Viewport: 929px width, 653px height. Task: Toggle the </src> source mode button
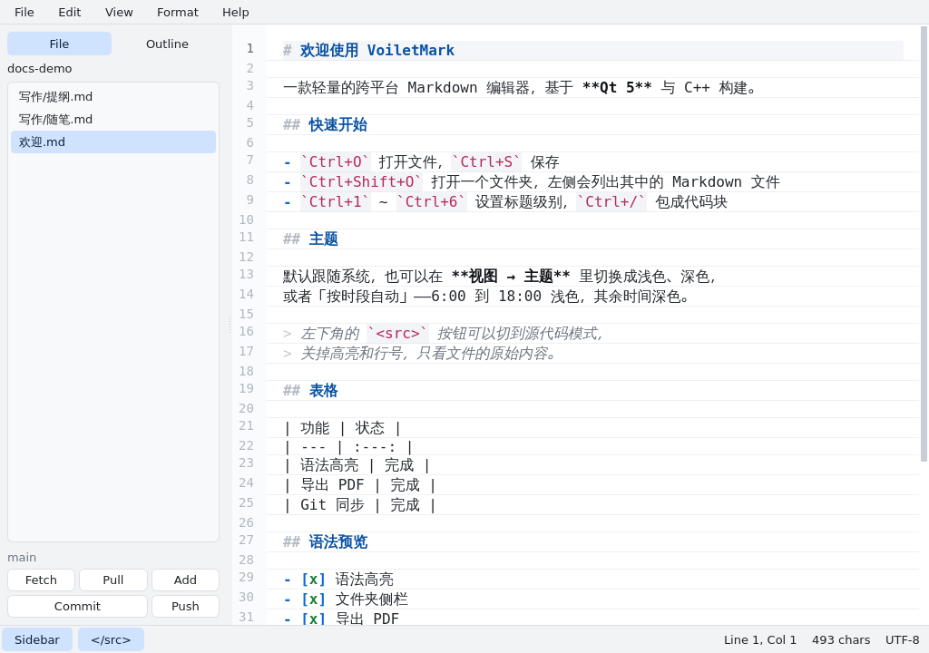[x=111, y=640]
